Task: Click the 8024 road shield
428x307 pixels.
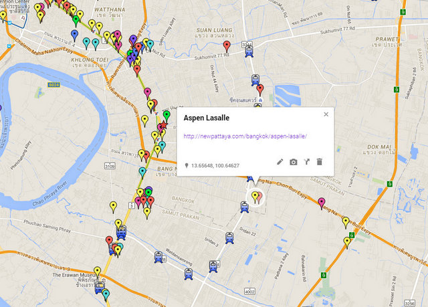Action: 53,85
